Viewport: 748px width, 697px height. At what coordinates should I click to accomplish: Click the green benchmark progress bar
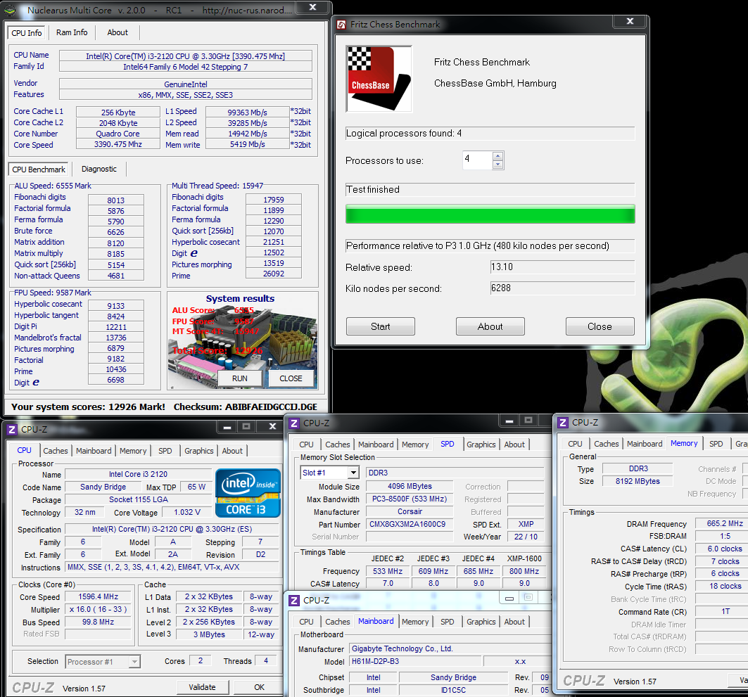pos(490,214)
